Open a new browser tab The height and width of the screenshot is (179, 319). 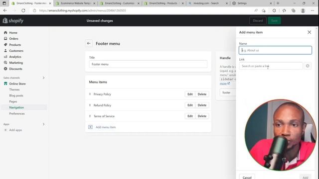coord(278,3)
